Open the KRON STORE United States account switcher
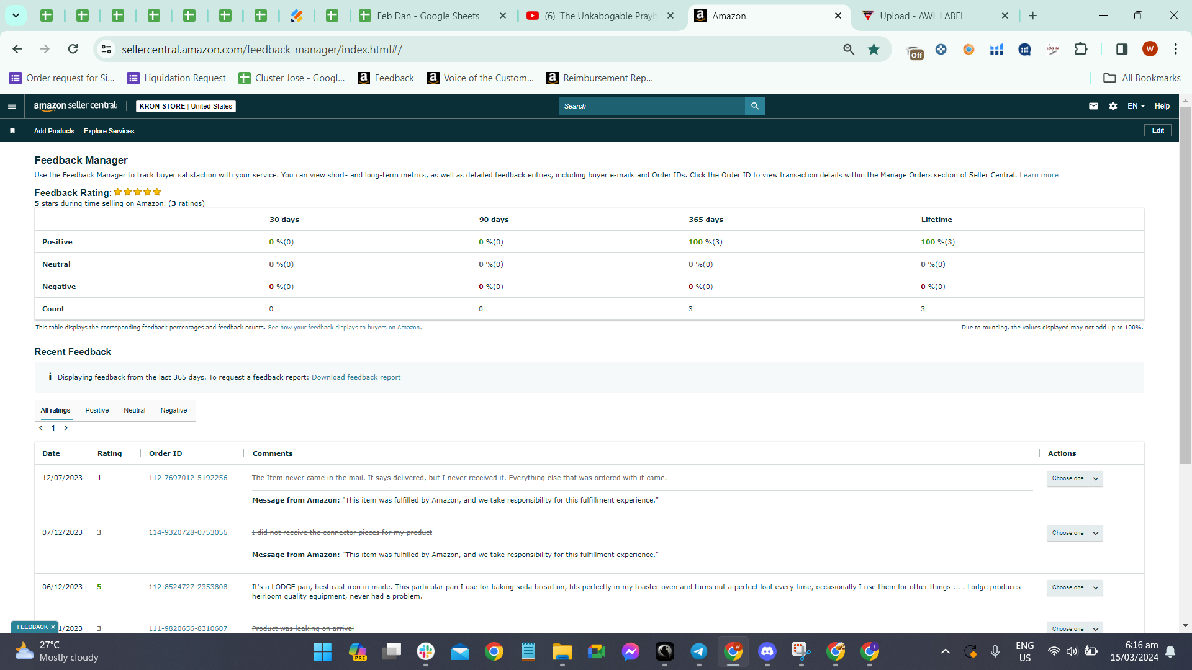1192x670 pixels. click(x=186, y=106)
